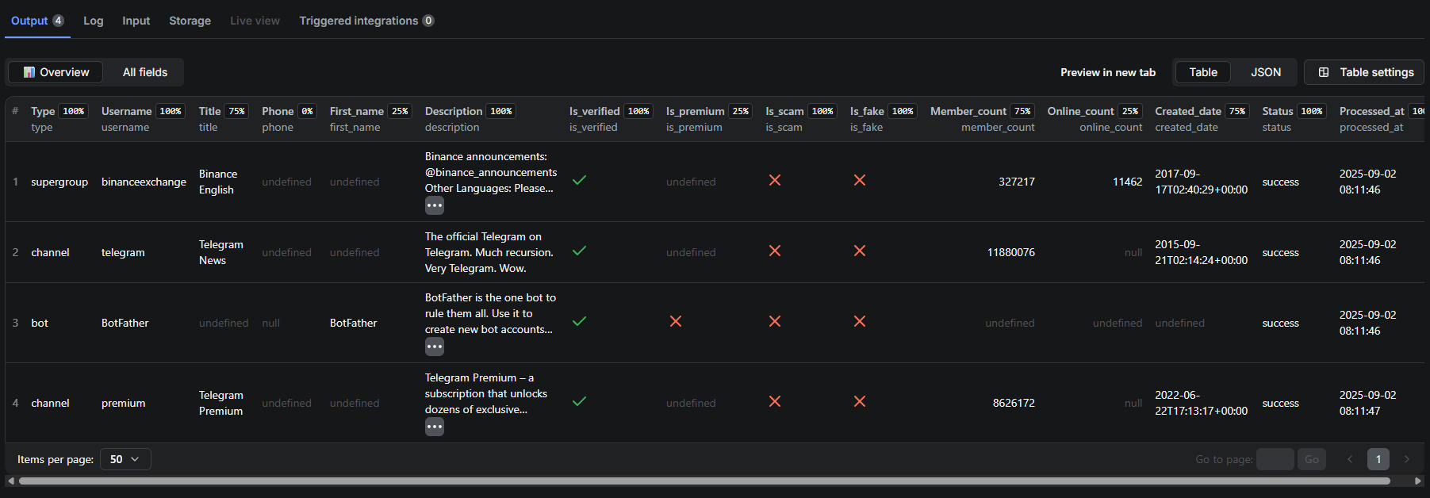Click Preview in new tab

click(1107, 72)
